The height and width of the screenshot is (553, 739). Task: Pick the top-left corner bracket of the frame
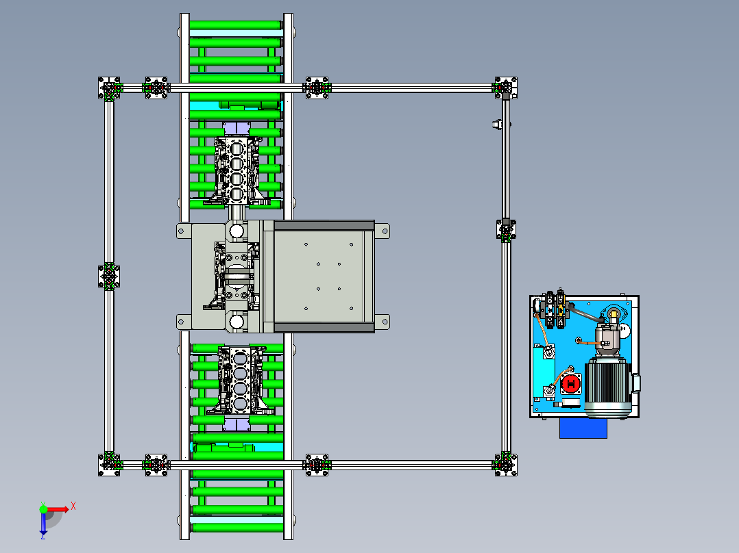coord(109,88)
